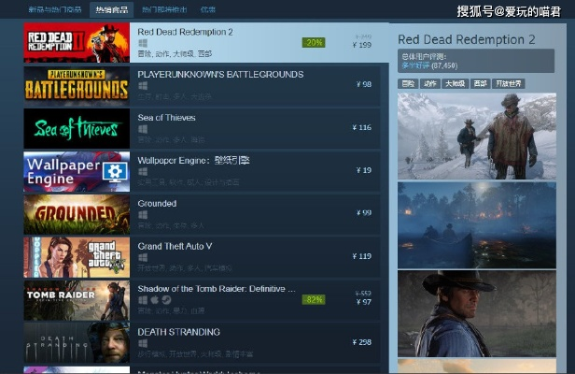Click the ¥ 97 price
This screenshot has width=575, height=374.
pyautogui.click(x=364, y=302)
